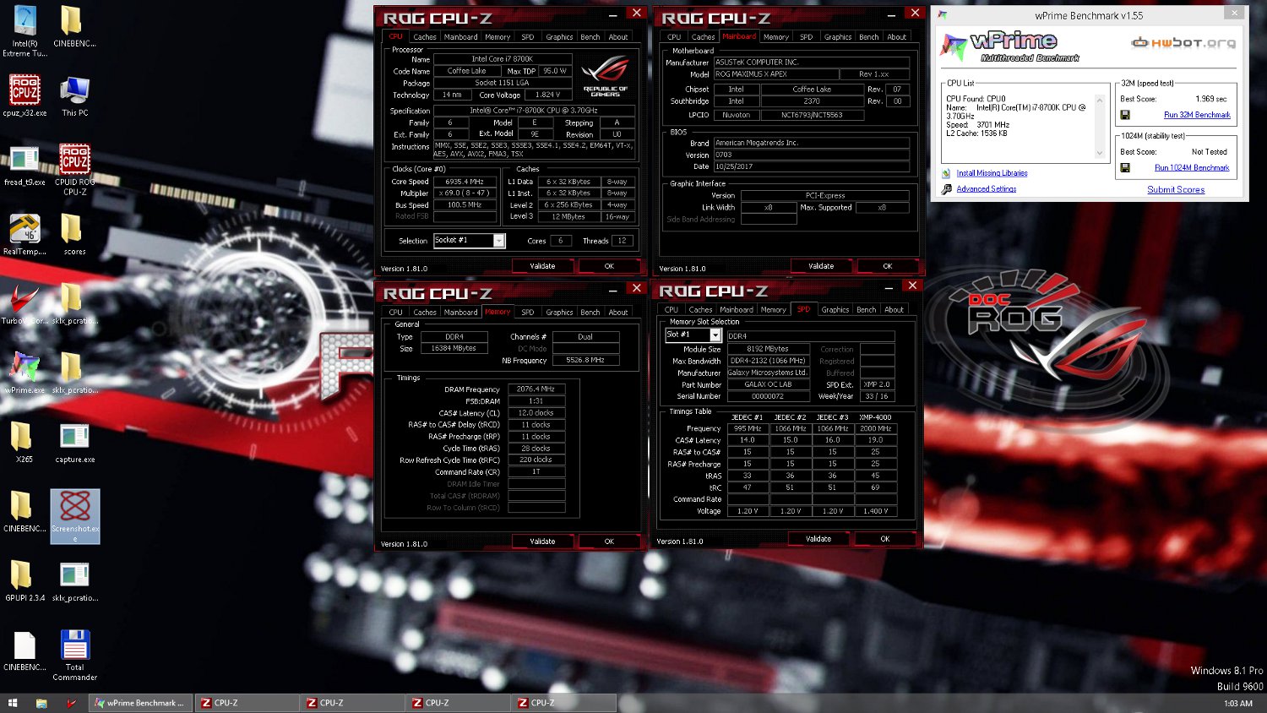Select the wPrime.exe desktop icon

pos(24,373)
